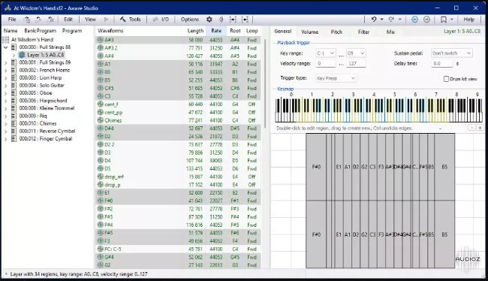Click the navigate back circle arrow icon

point(414,20)
